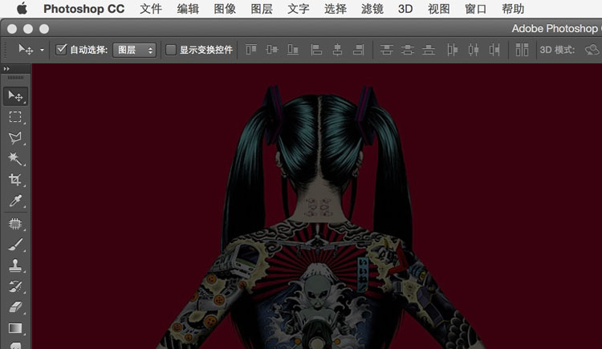Distribute left edges of layers

pos(452,50)
